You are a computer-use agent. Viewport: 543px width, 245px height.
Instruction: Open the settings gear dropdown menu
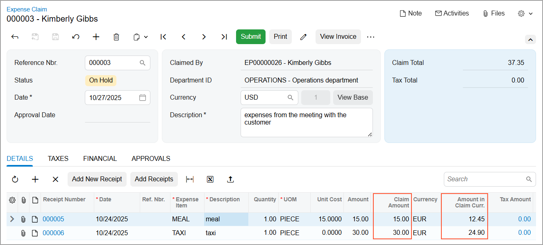[525, 13]
